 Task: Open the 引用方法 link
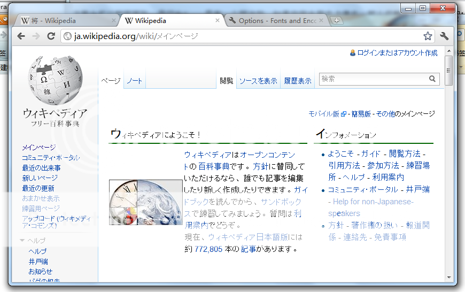pos(344,166)
